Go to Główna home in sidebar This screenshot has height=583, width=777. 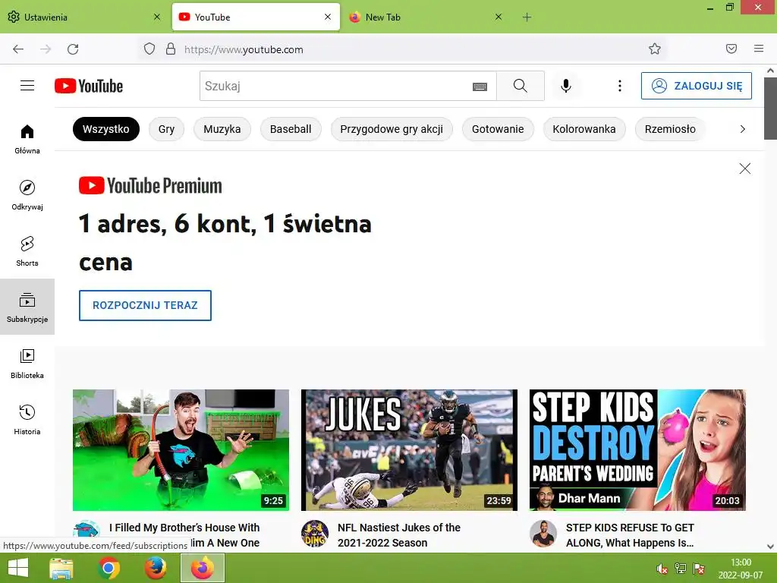coord(27,139)
